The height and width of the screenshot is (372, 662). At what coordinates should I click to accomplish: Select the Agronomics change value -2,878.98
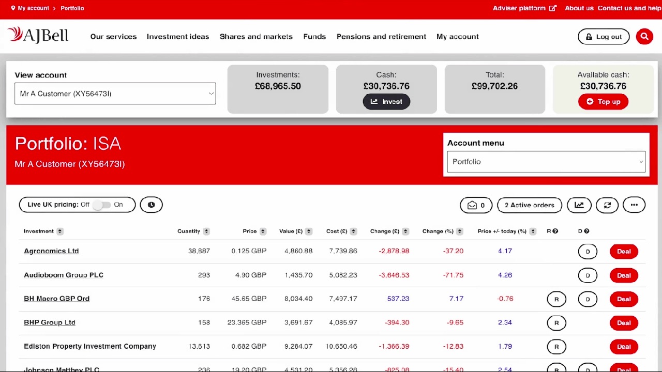click(x=394, y=251)
